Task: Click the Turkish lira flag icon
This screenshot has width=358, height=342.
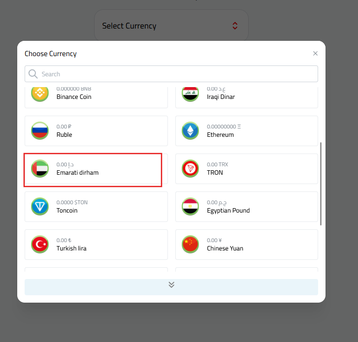Action: [x=40, y=244]
